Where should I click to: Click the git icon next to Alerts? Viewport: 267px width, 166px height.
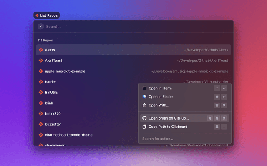tap(41, 50)
